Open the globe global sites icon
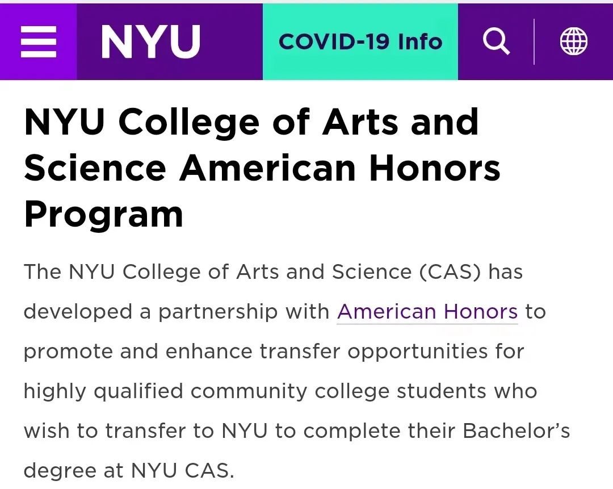 pos(573,41)
